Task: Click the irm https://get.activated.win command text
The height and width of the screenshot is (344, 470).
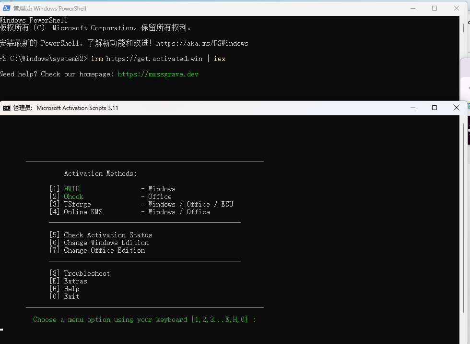Action: [x=147, y=59]
